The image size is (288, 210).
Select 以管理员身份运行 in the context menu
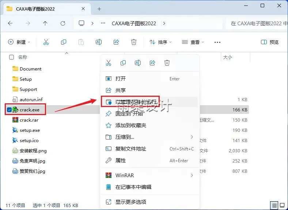pyautogui.click(x=150, y=102)
